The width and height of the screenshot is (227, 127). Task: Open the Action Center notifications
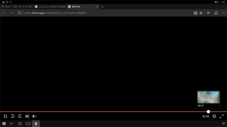coord(223,124)
